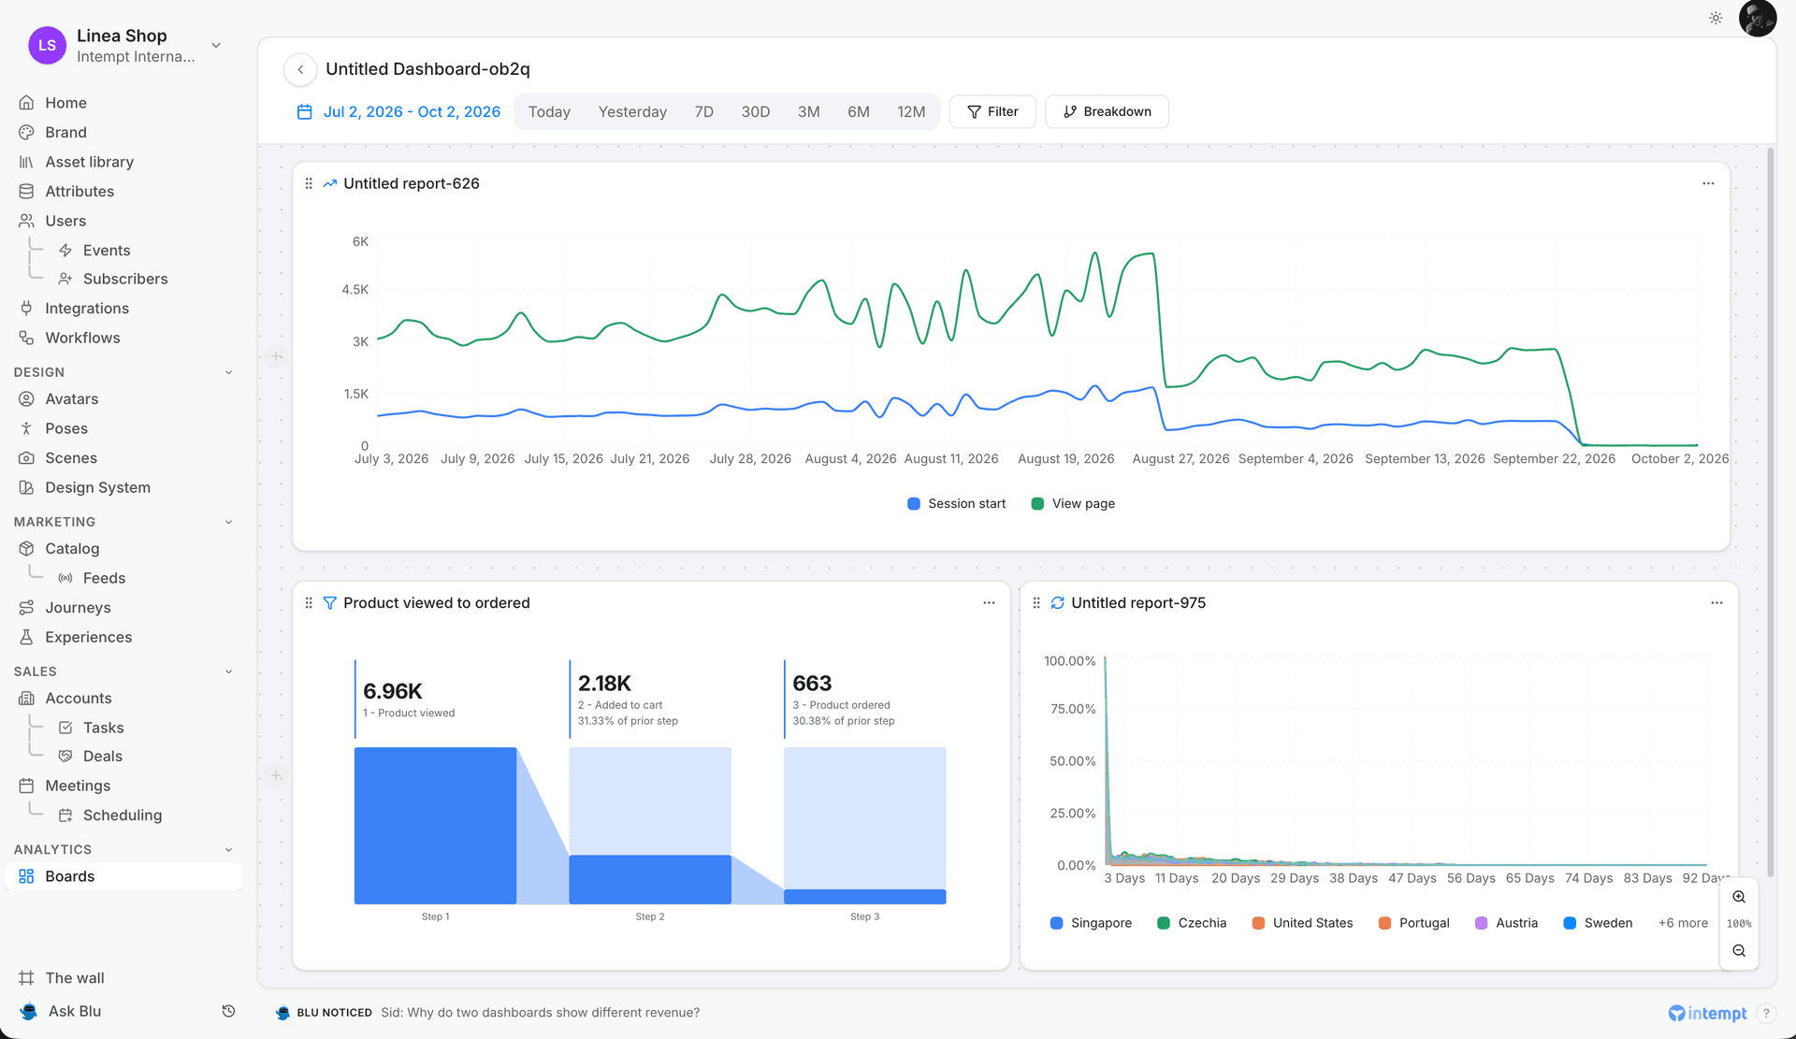
Task: Click Austria purple legend swatch
Action: tap(1481, 923)
